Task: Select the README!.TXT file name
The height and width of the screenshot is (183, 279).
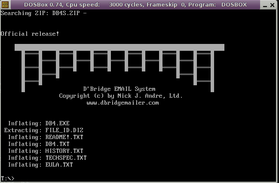Action: point(64,137)
